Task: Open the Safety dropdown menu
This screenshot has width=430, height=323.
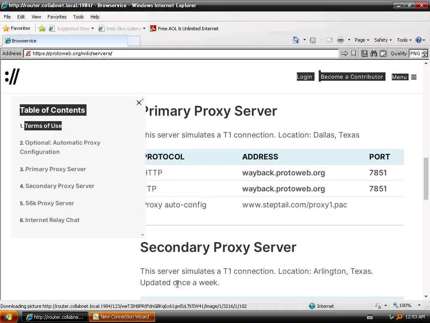Action: (383, 40)
